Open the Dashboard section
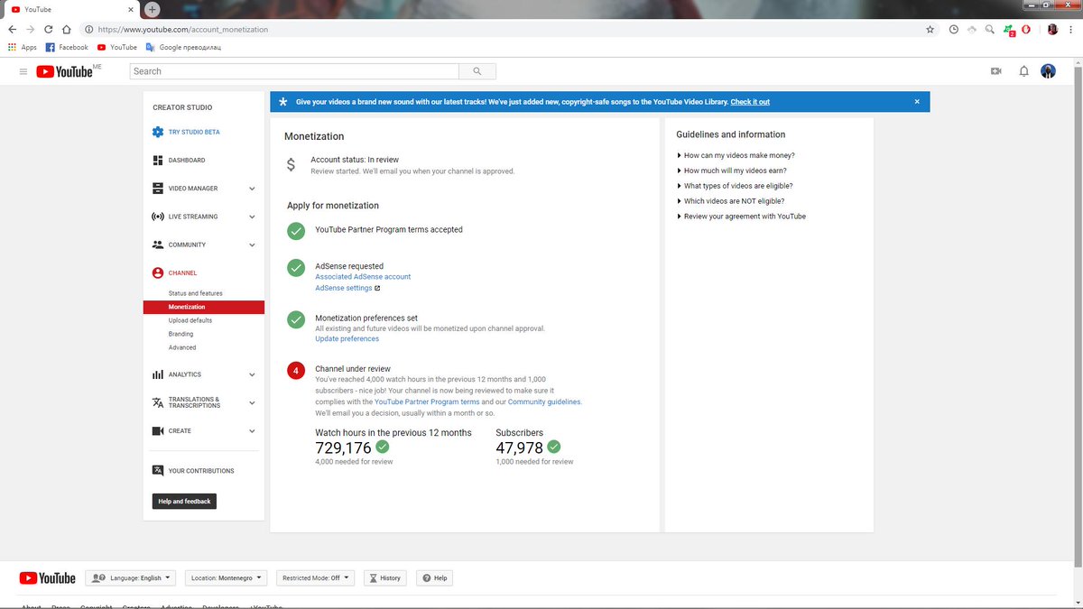The width and height of the screenshot is (1083, 609). tap(179, 160)
